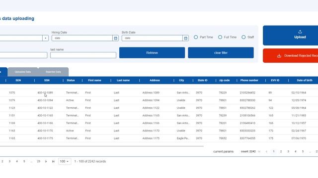Screen dimensions: 318x178
Task: Select the Full Time radio button
Action: coord(220,37)
